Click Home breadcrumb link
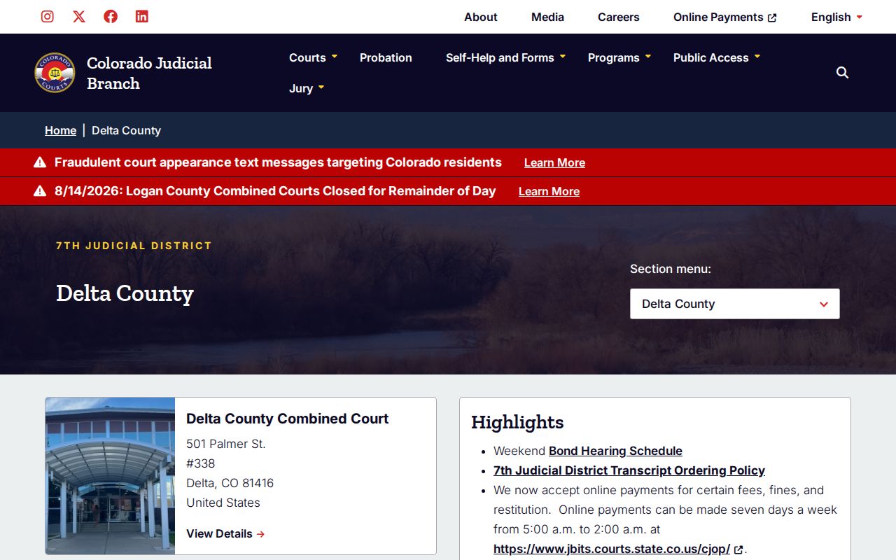 click(60, 130)
